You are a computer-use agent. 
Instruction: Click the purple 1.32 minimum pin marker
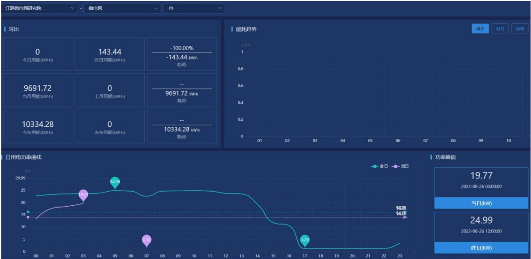pos(146,240)
